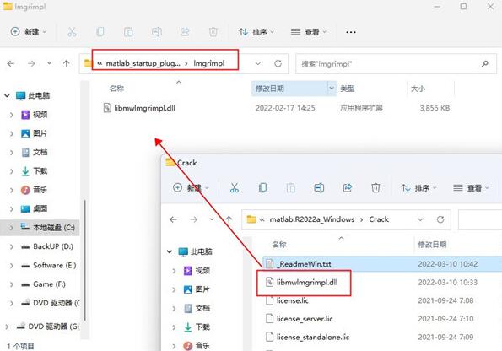This screenshot has height=351, width=502.
Task: Click Paste icon in lmgrimpl window toolbar
Action: click(128, 32)
